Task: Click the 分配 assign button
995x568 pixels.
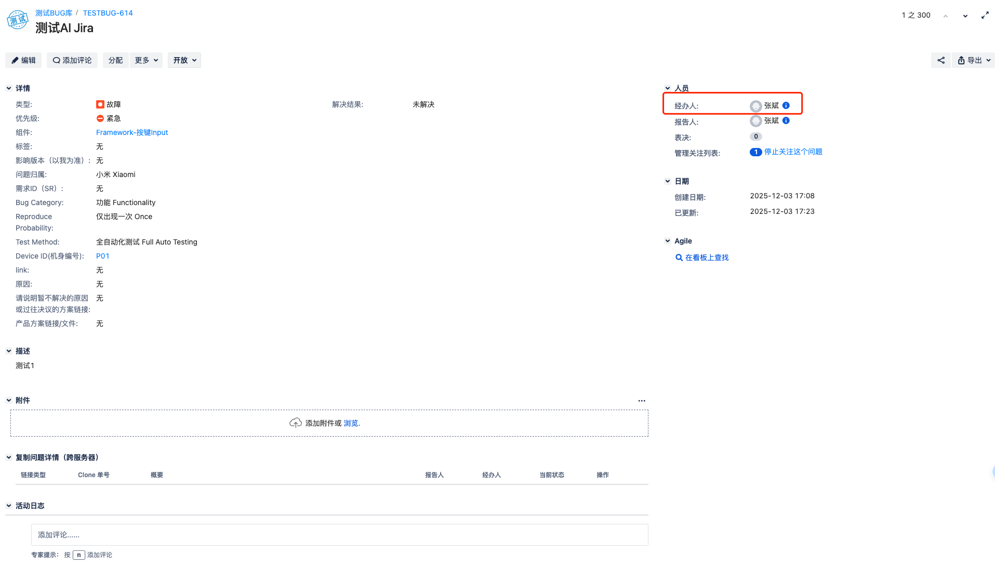Action: 115,60
